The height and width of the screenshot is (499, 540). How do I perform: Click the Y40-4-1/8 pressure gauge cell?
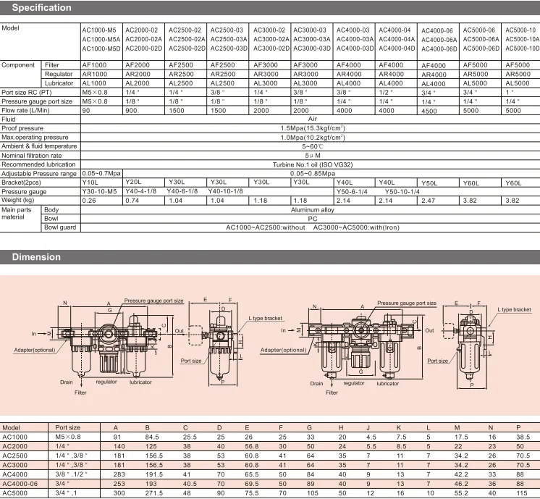(140, 191)
